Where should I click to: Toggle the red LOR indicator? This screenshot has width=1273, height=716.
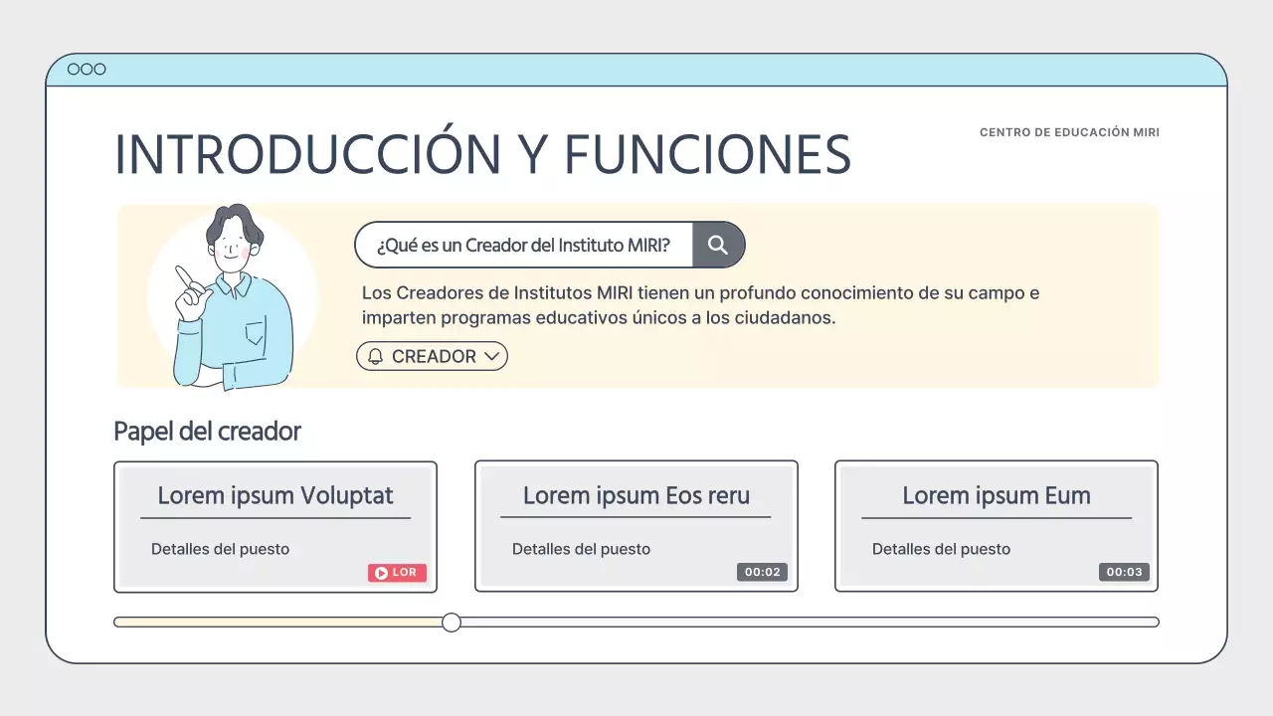397,572
